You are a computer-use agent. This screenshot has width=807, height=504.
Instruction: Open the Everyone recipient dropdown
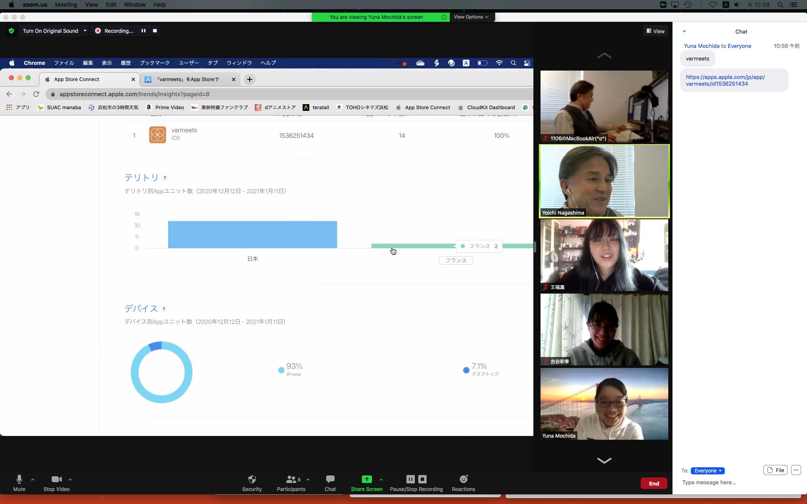click(707, 470)
